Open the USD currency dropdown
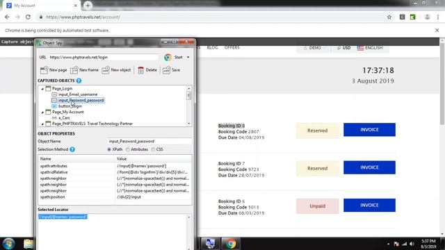This screenshot has width=445, height=250. click(343, 48)
